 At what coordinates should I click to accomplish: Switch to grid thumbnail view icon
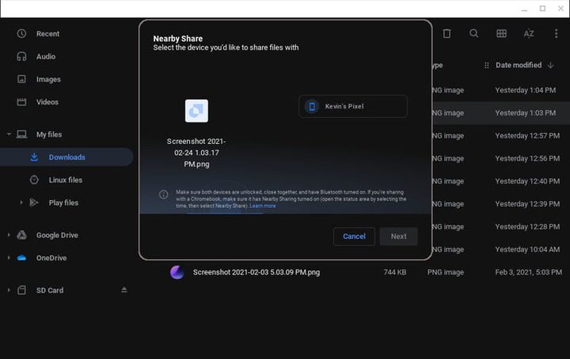501,33
